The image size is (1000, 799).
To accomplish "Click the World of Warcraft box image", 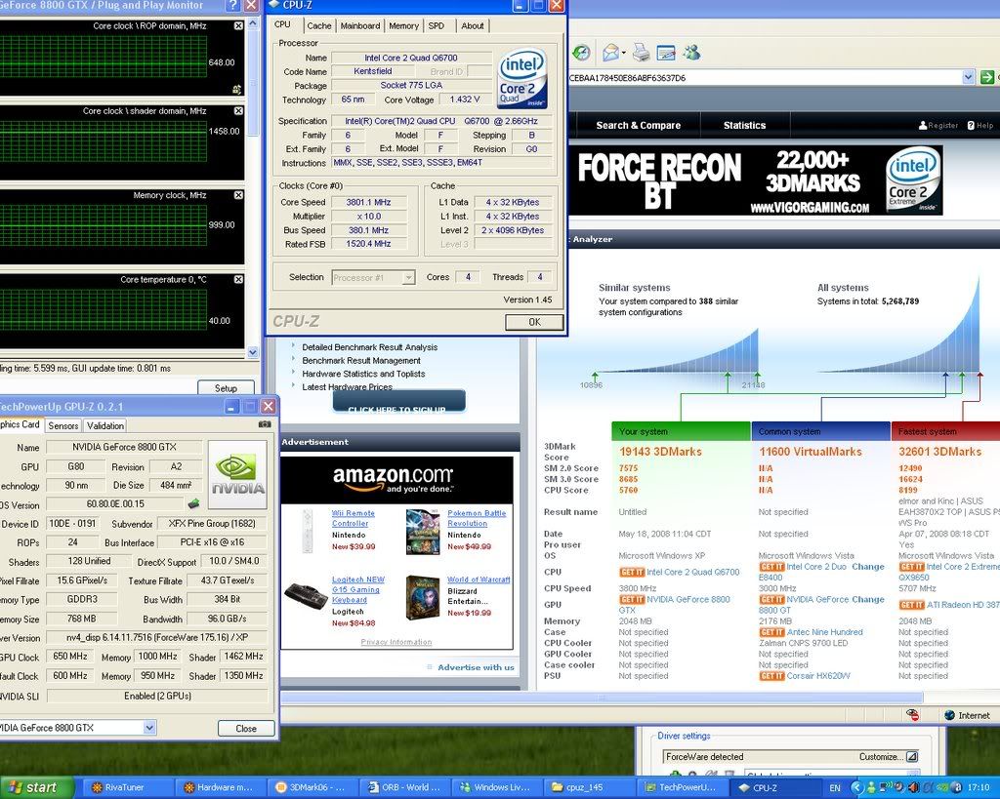I will 423,598.
